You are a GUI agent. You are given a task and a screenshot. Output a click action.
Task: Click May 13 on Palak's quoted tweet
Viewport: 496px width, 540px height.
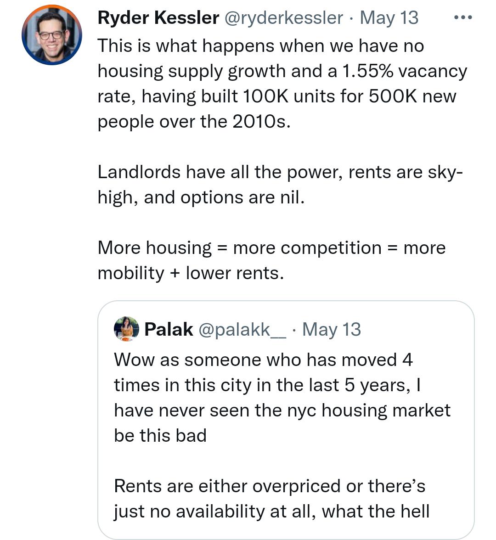pyautogui.click(x=332, y=329)
